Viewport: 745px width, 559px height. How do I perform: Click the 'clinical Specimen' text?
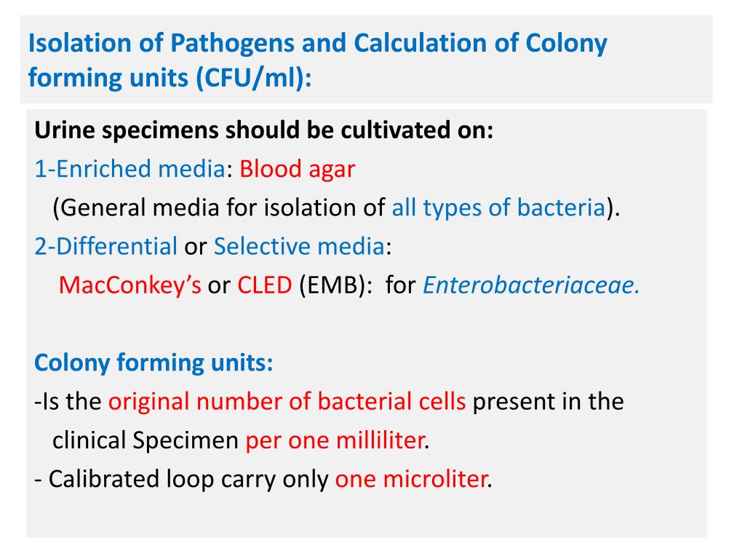coord(146,440)
